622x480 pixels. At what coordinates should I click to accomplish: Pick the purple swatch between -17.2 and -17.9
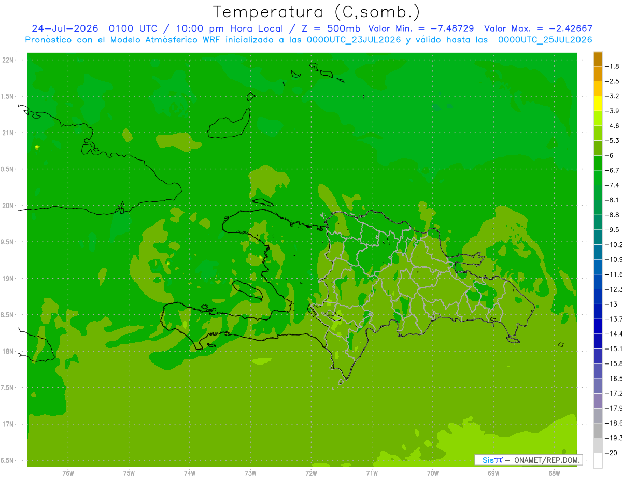pos(598,401)
